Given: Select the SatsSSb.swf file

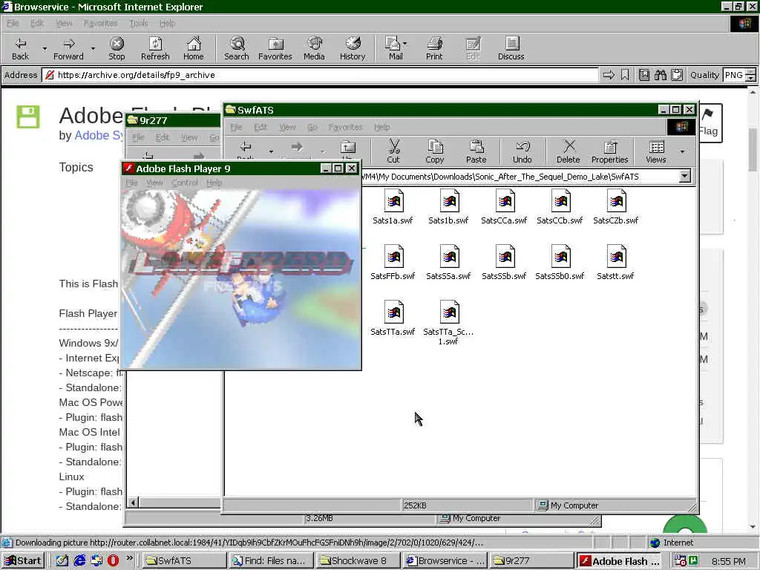Looking at the screenshot, I should pyautogui.click(x=504, y=263).
